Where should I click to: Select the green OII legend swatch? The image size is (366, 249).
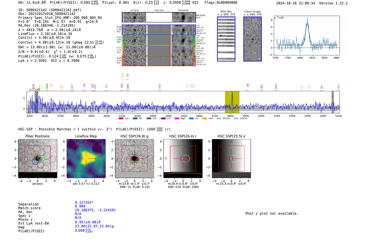tap(135, 118)
